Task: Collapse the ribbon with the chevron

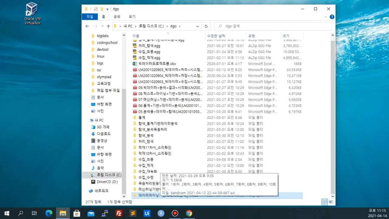Action: tap(326, 17)
